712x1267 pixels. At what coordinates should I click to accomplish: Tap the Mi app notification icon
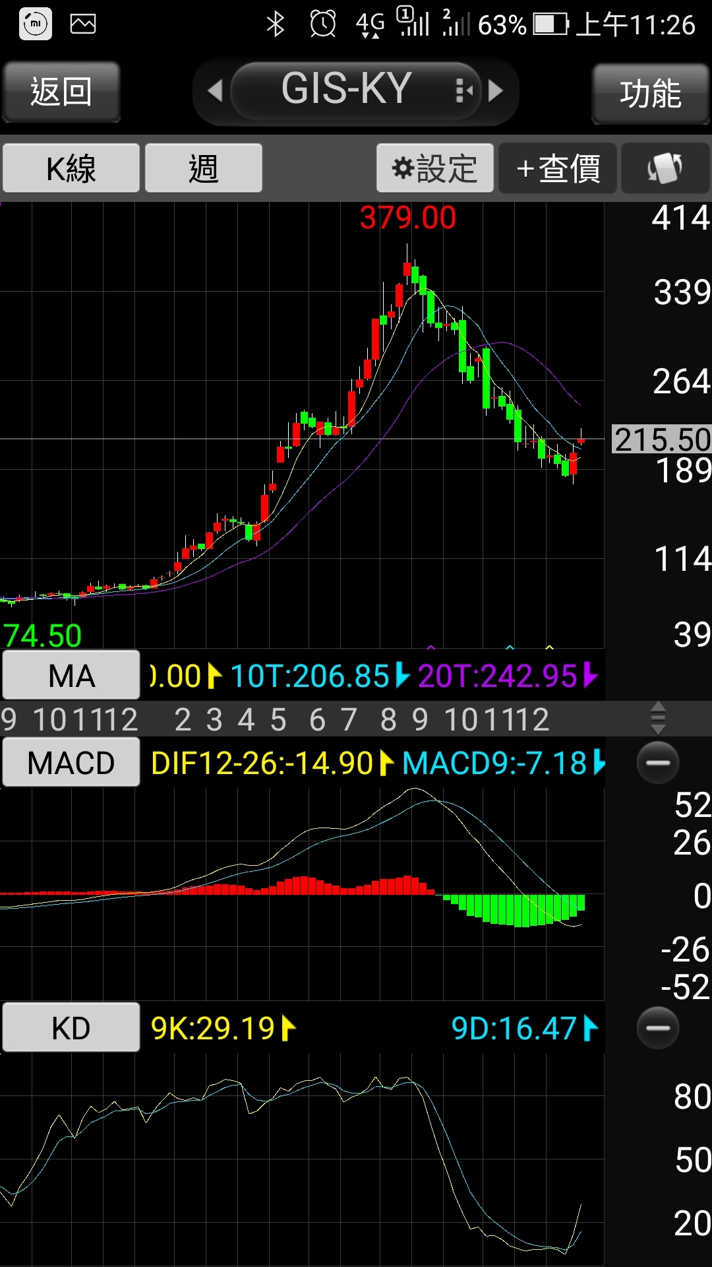[x=36, y=24]
